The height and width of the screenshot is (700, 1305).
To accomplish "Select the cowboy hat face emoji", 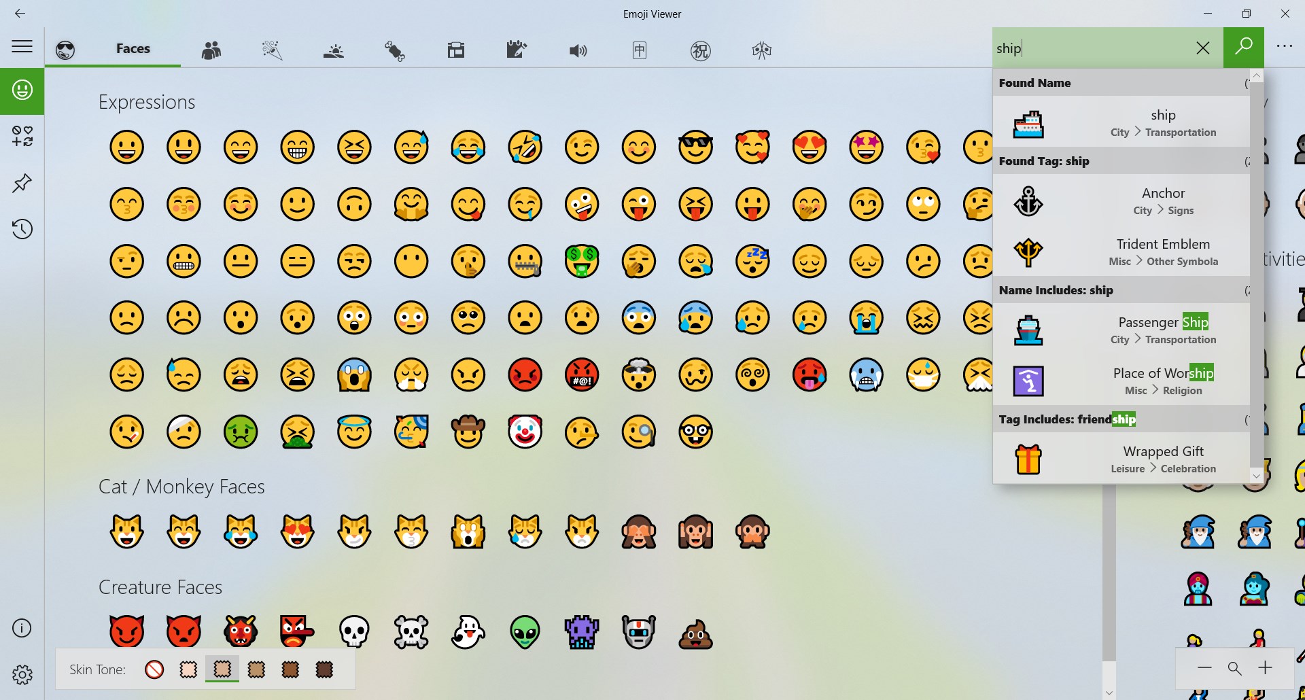I will (x=468, y=432).
